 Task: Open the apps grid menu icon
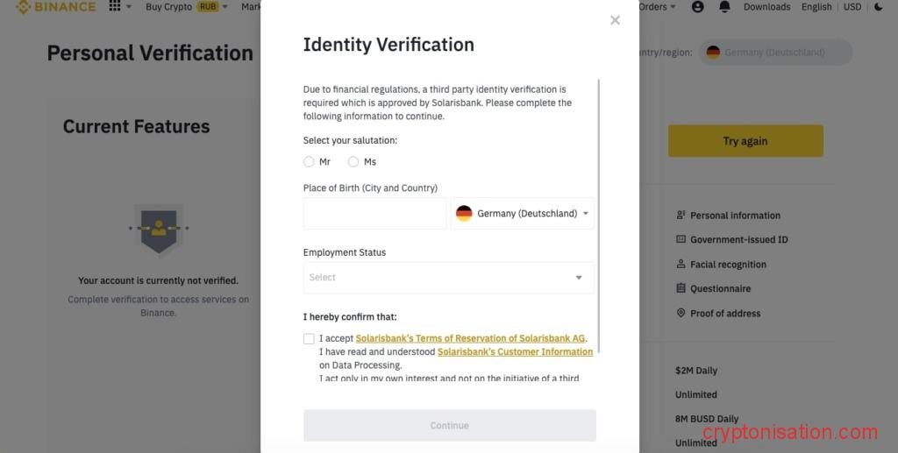115,7
